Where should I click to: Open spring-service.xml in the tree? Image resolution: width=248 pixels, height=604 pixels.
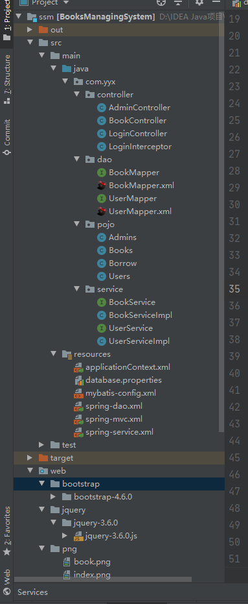click(119, 432)
